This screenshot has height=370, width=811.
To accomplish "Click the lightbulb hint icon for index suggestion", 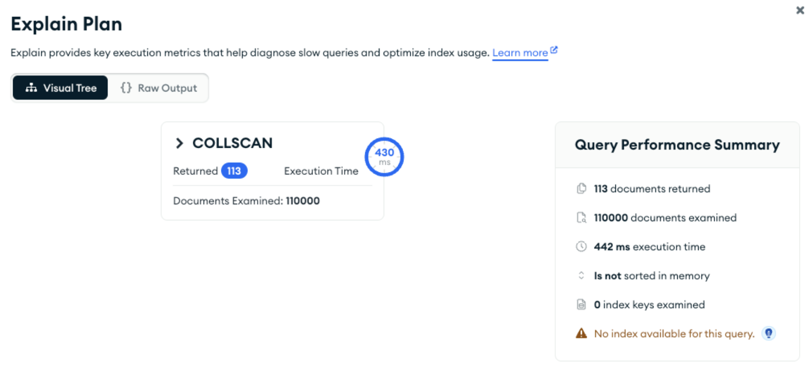I will click(x=768, y=334).
